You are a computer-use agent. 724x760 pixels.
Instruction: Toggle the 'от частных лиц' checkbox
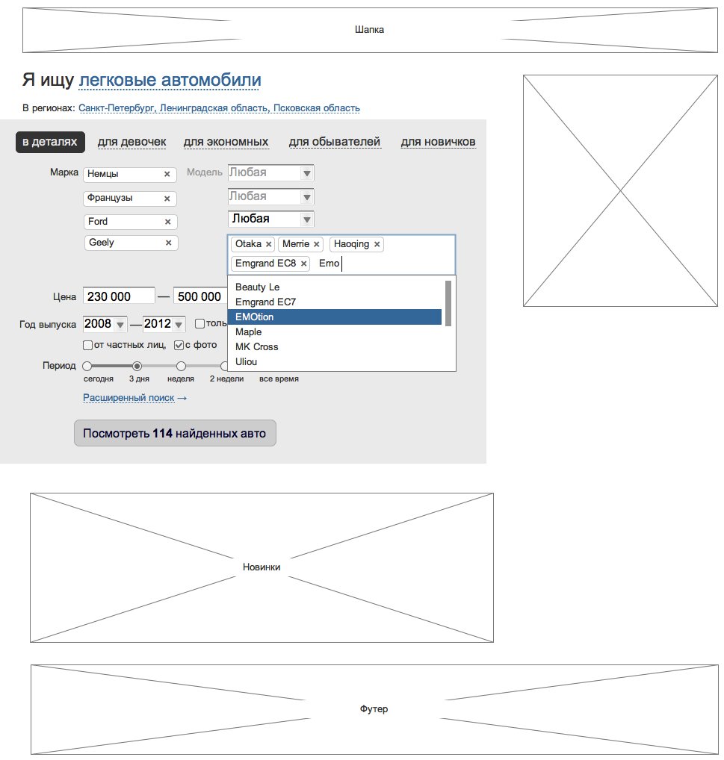click(88, 345)
